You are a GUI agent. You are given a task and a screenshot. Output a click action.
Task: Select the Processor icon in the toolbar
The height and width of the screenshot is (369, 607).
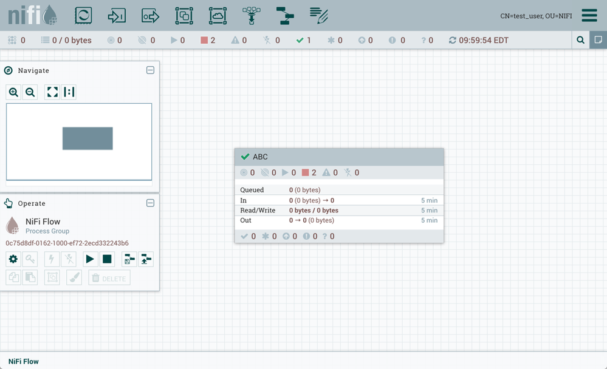pyautogui.click(x=83, y=15)
